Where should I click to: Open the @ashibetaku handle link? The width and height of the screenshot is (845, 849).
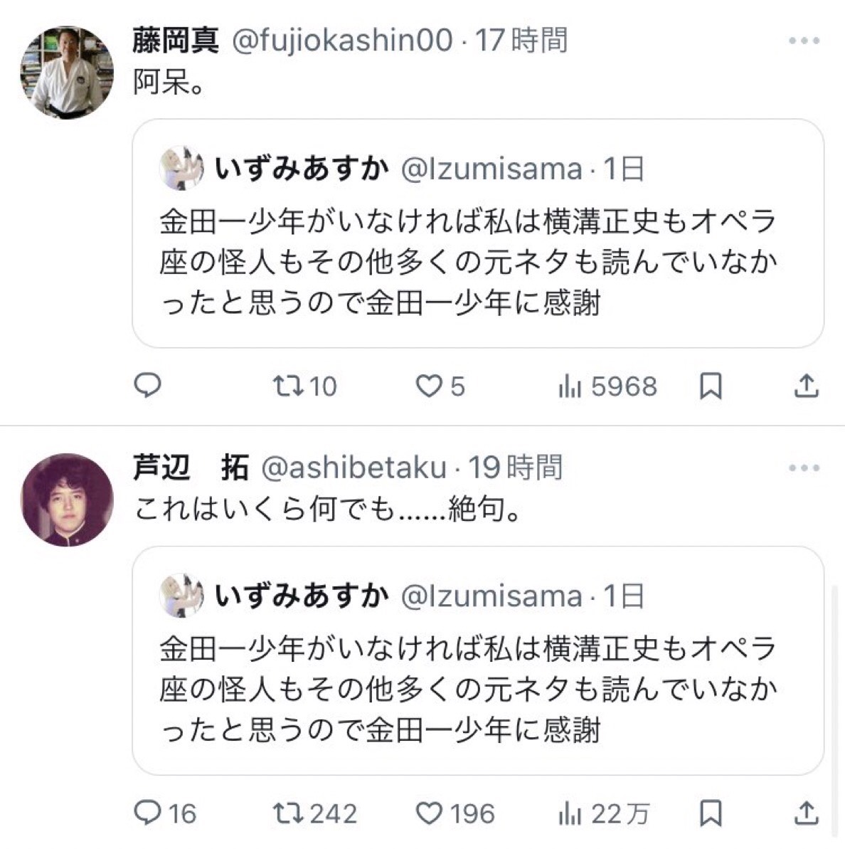pos(354,468)
